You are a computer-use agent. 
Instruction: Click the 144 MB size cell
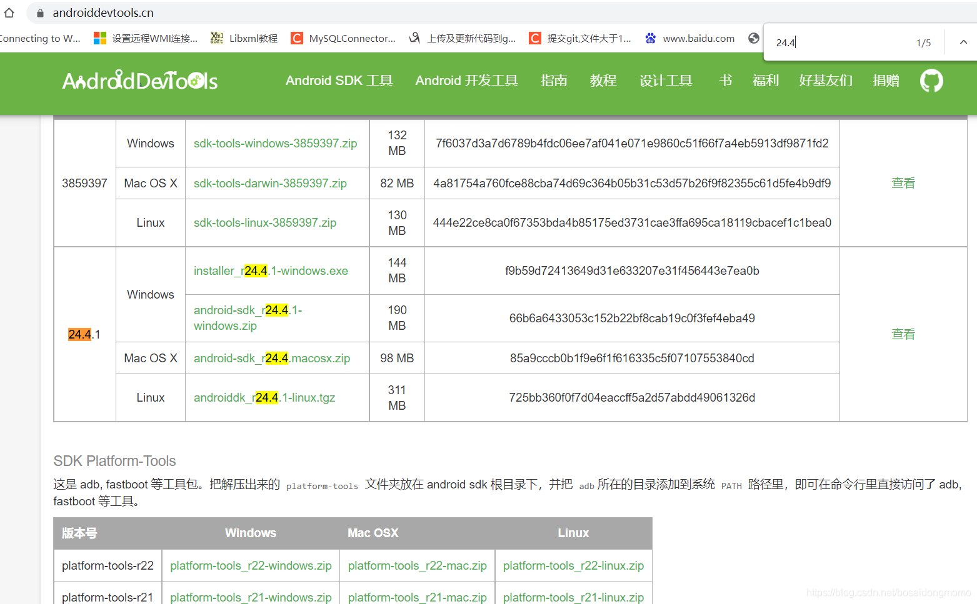tap(397, 270)
